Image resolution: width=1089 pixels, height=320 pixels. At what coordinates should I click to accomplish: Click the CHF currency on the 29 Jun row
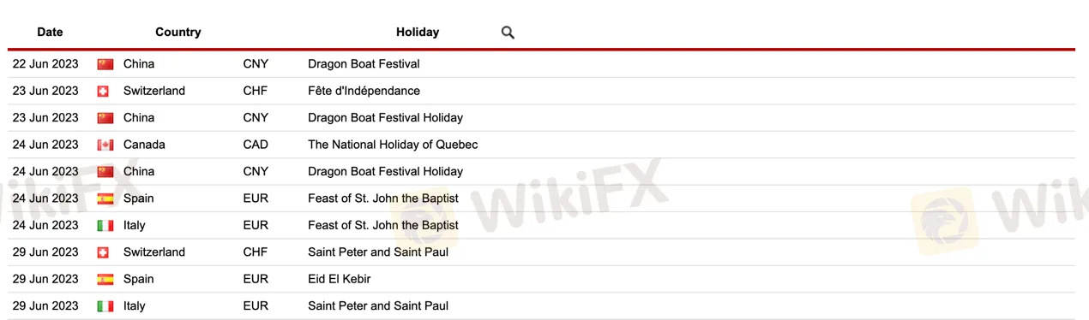coord(256,252)
